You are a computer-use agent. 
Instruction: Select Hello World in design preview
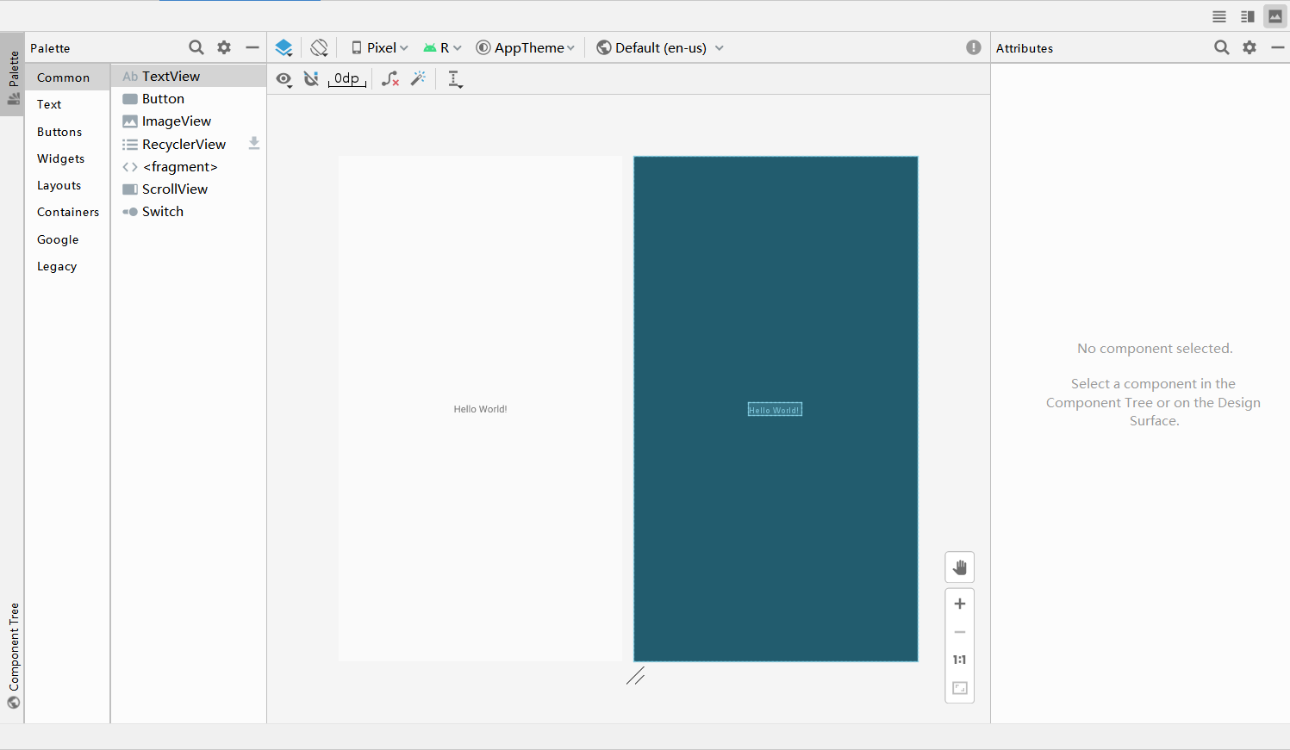tap(480, 409)
